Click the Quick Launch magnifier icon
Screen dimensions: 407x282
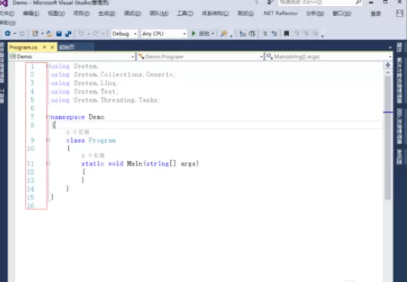(358, 2)
